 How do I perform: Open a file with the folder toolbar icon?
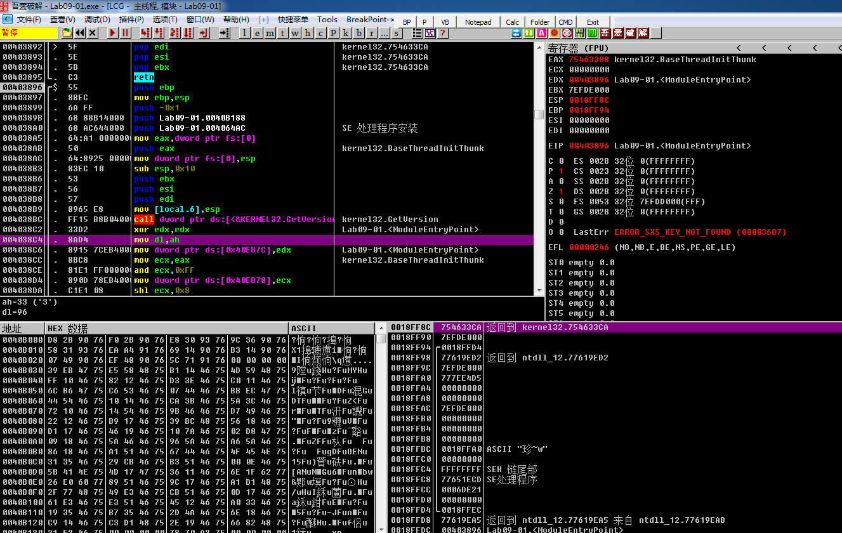(67, 32)
